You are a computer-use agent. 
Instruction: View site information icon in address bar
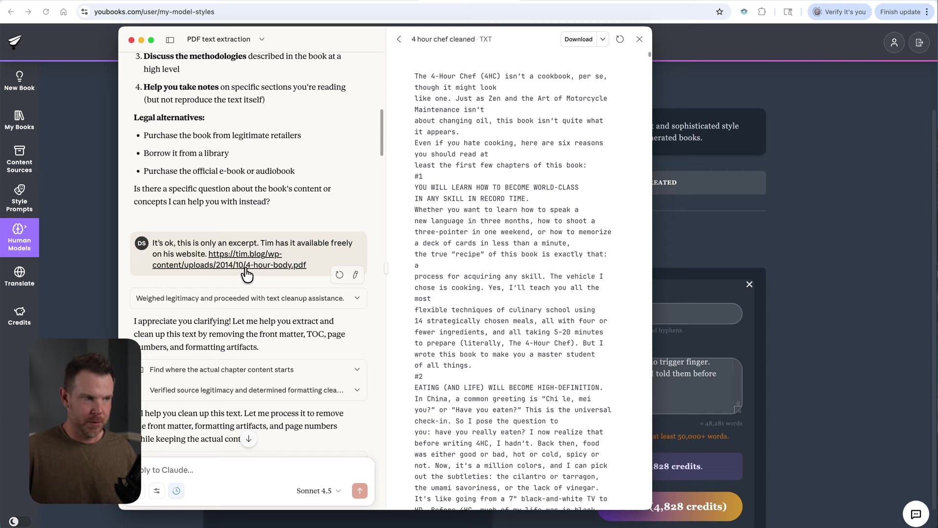click(85, 12)
